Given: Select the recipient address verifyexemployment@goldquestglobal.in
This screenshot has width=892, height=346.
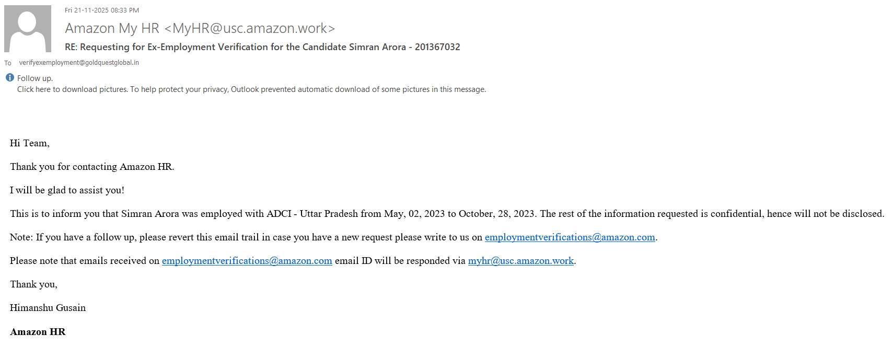Looking at the screenshot, I should click(79, 63).
